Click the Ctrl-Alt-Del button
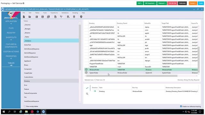 tap(172, 3)
